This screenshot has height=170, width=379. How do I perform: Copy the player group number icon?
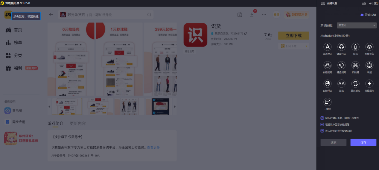pos(246,33)
